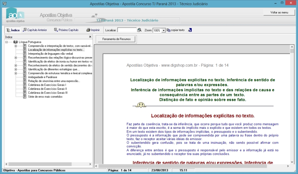The image size is (298, 174).
Task: Click the document vertical scrollbar thumb
Action: click(x=292, y=51)
